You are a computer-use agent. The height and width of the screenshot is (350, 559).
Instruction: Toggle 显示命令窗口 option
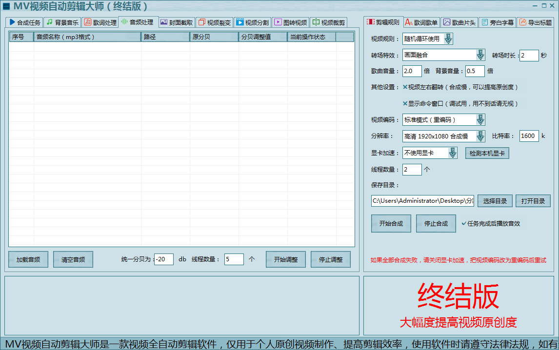tap(405, 103)
